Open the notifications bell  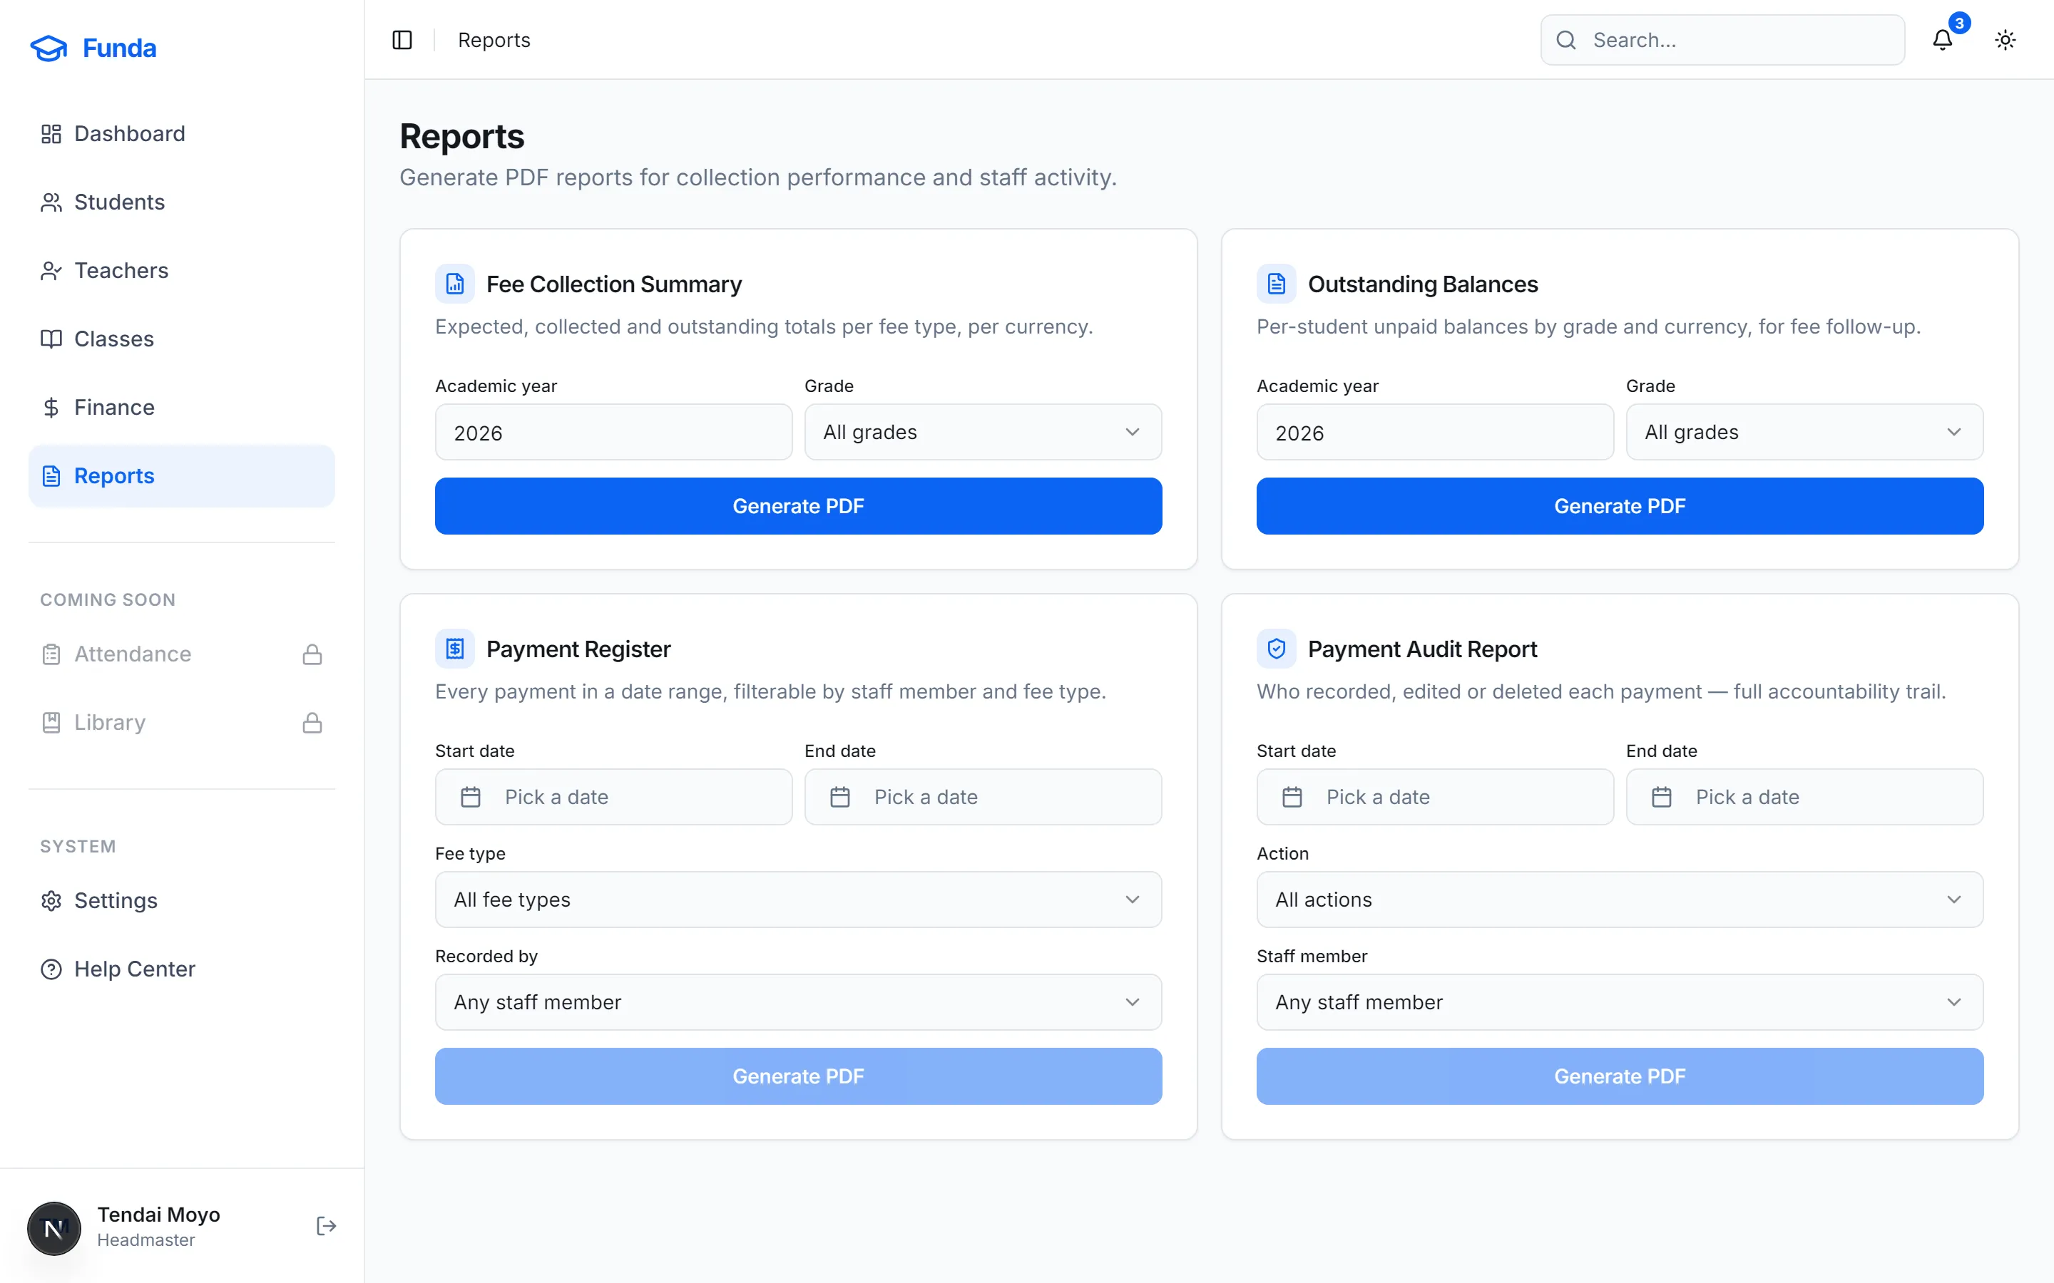tap(1943, 40)
